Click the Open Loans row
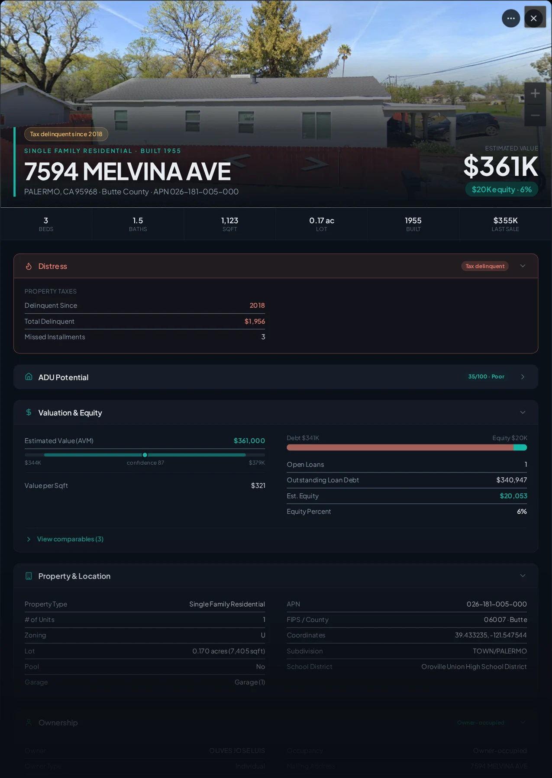Image resolution: width=552 pixels, height=778 pixels. coord(407,464)
